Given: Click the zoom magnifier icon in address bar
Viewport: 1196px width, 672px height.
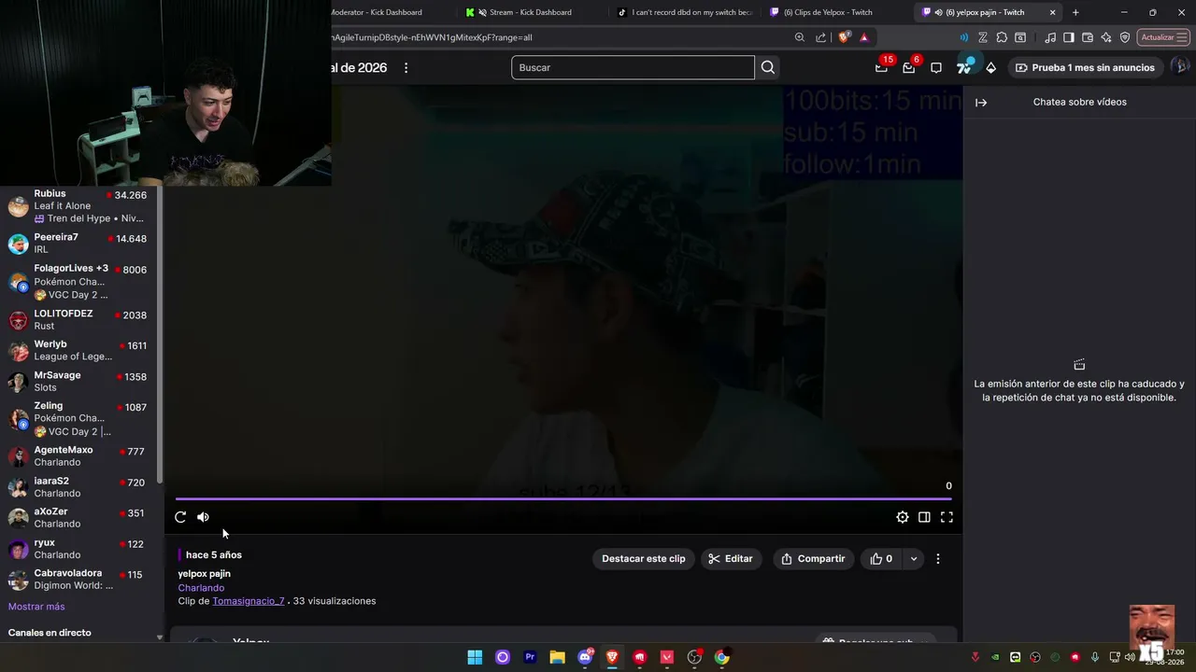Looking at the screenshot, I should point(800,37).
